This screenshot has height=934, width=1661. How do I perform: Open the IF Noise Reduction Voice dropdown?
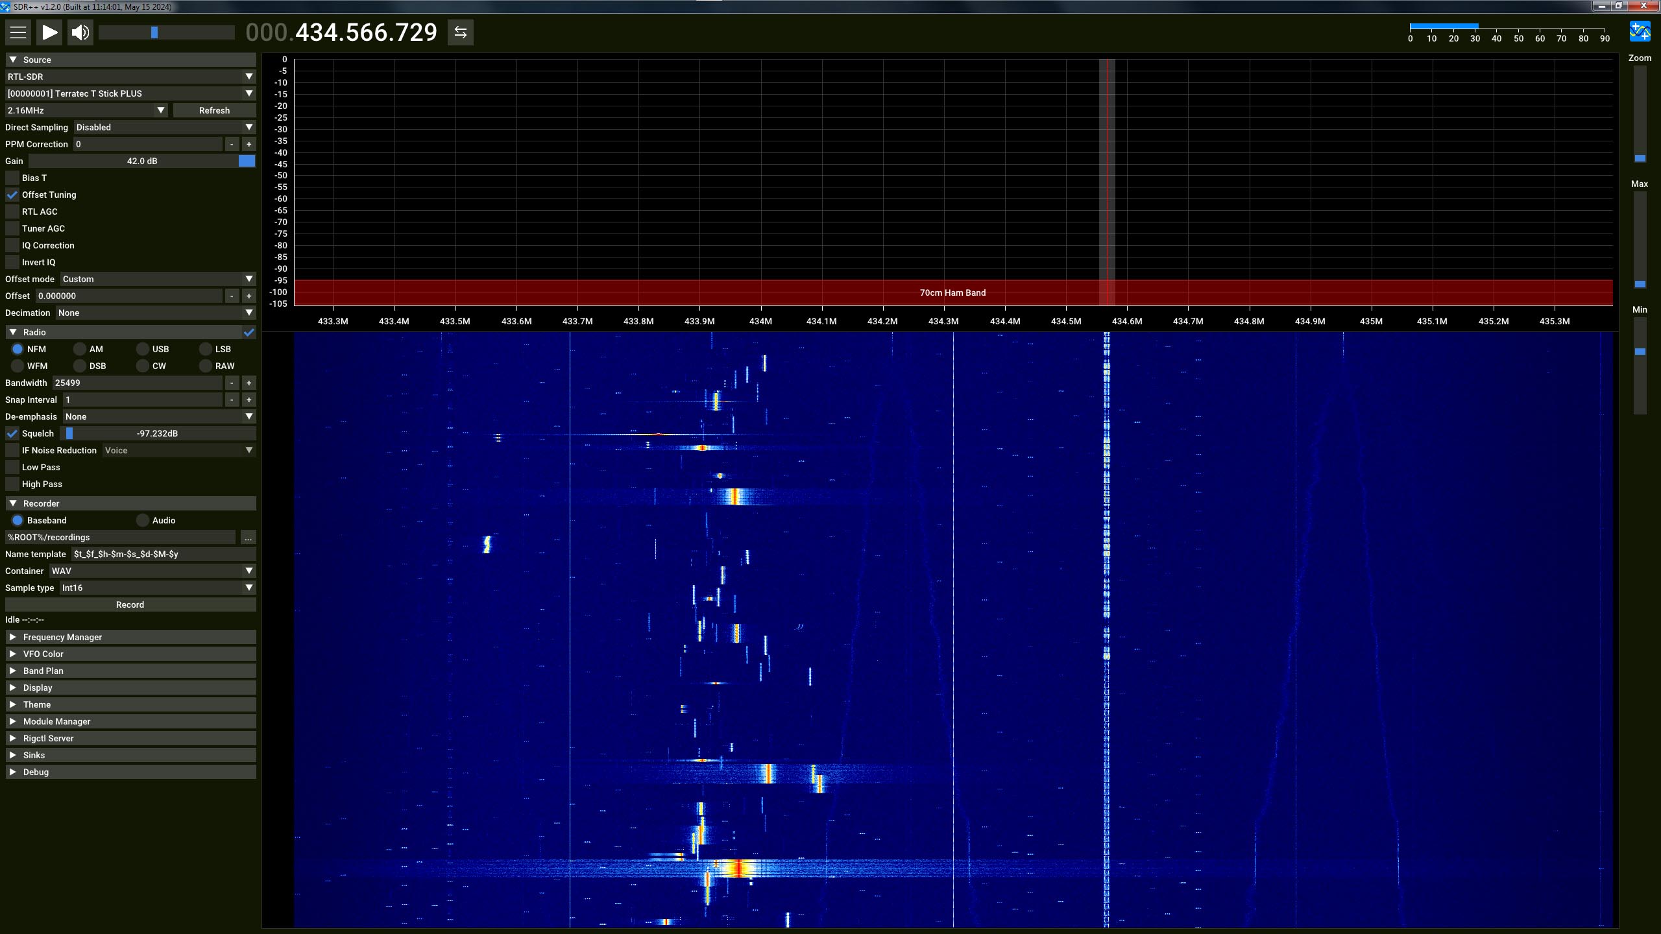click(x=179, y=450)
